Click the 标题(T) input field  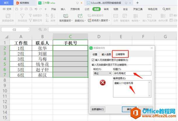click(x=132, y=73)
